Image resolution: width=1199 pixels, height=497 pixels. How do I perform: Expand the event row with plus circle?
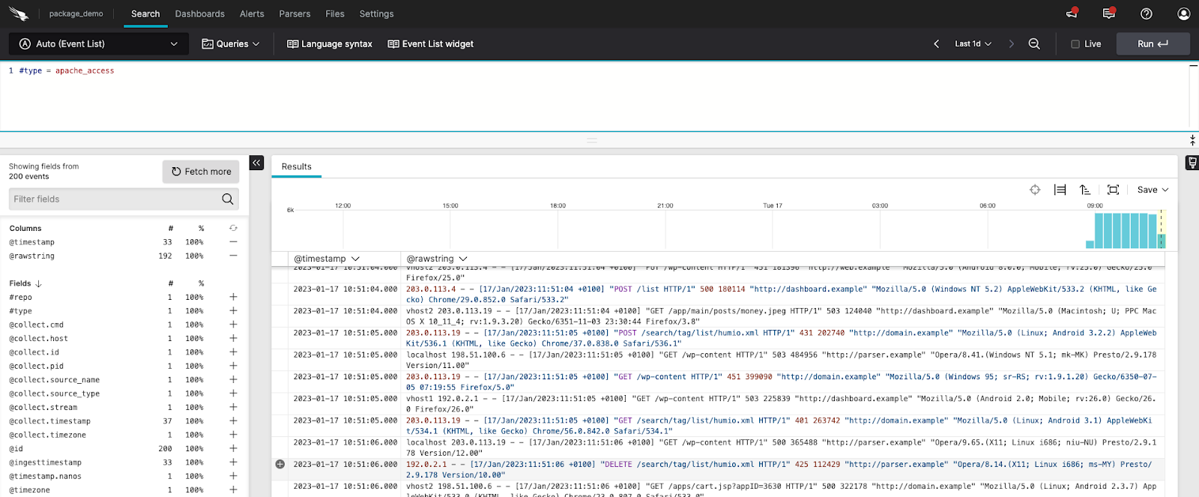pyautogui.click(x=280, y=464)
